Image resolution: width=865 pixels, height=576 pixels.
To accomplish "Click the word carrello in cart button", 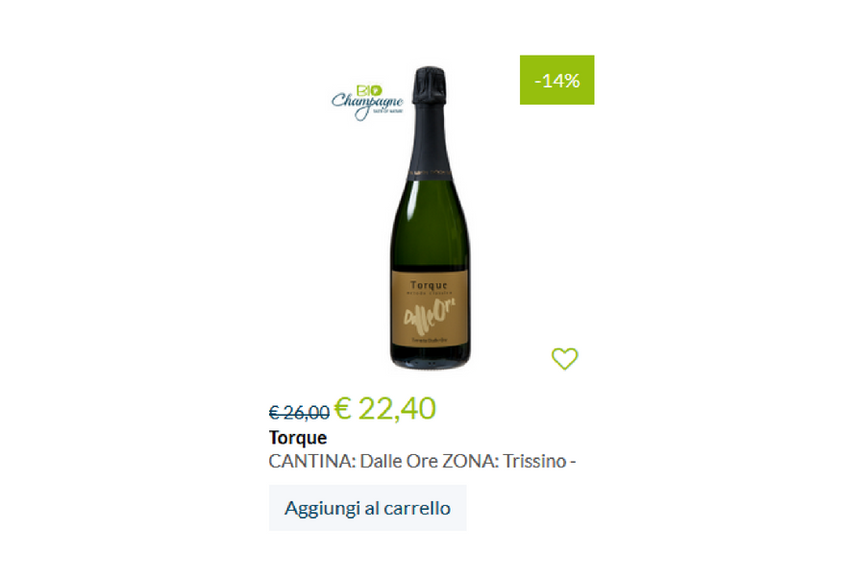I will 417,508.
